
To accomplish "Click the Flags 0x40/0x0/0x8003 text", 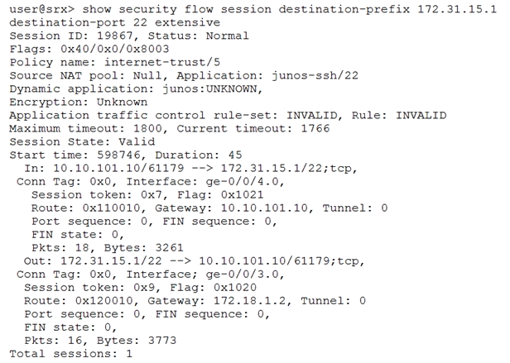I will click(89, 49).
